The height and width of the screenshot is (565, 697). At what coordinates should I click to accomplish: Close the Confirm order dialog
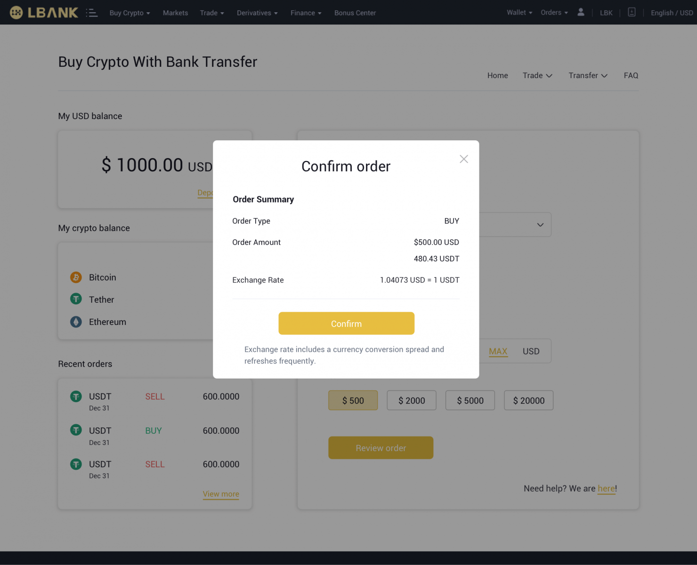click(463, 159)
